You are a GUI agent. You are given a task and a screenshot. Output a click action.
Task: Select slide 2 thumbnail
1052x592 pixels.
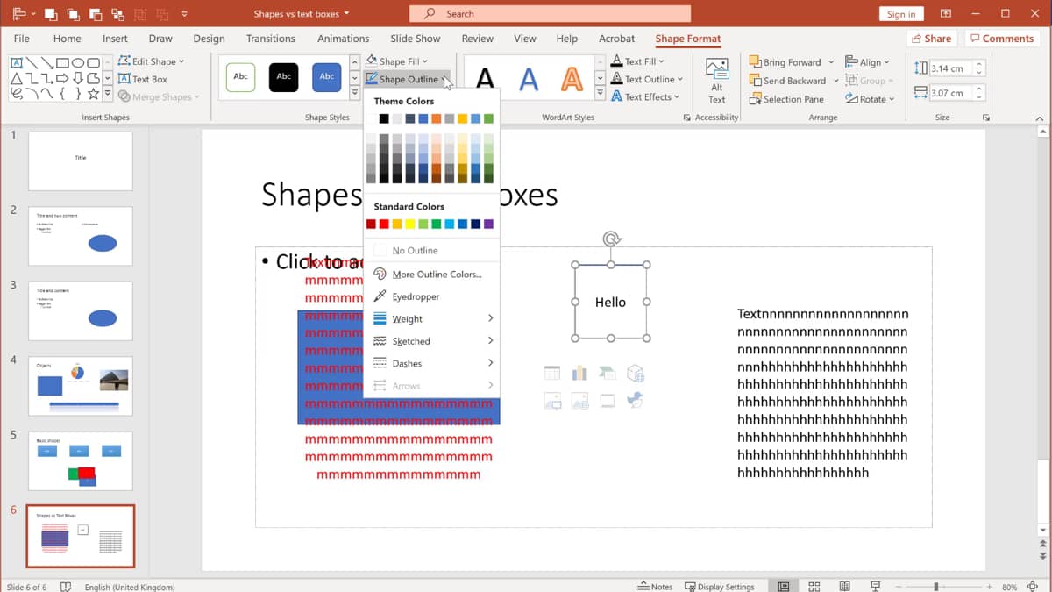81,236
